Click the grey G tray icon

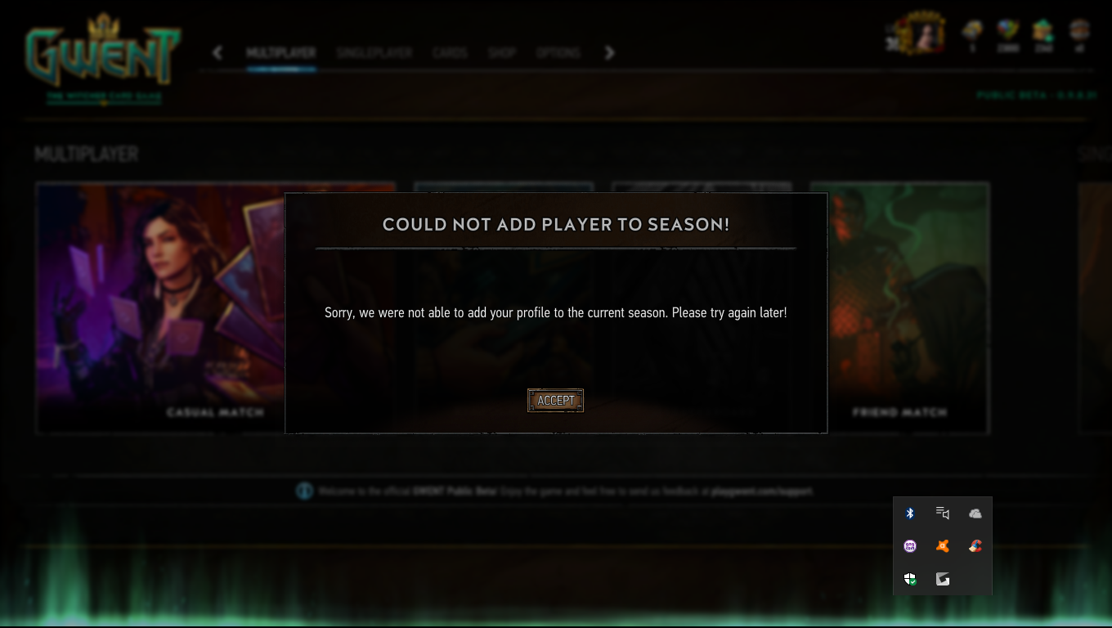[x=943, y=579]
